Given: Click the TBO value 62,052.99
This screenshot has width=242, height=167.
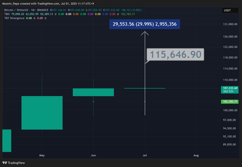Looking at the screenshot, I should (32, 14).
